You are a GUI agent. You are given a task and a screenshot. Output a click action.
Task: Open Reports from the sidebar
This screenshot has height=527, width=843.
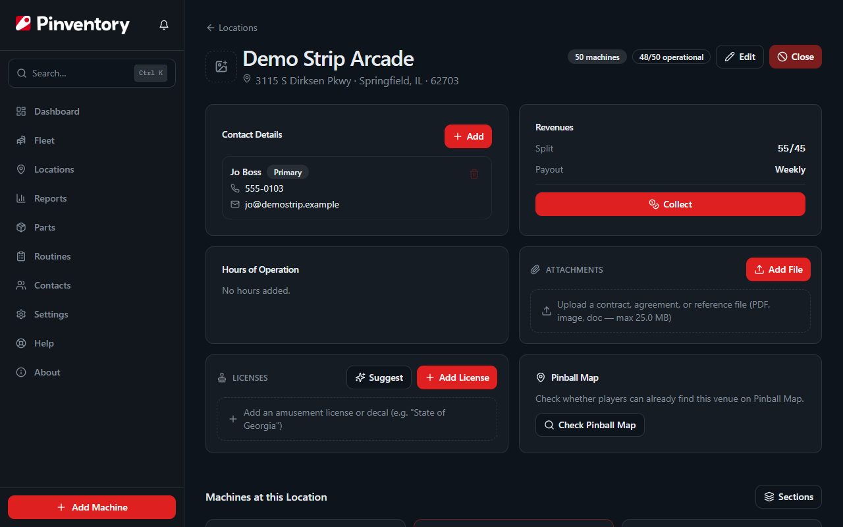92,198
